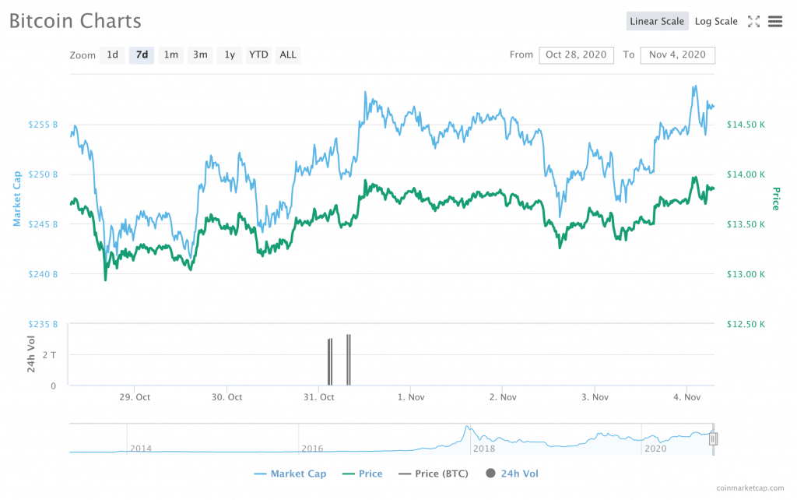Edit the From date field

click(x=576, y=55)
